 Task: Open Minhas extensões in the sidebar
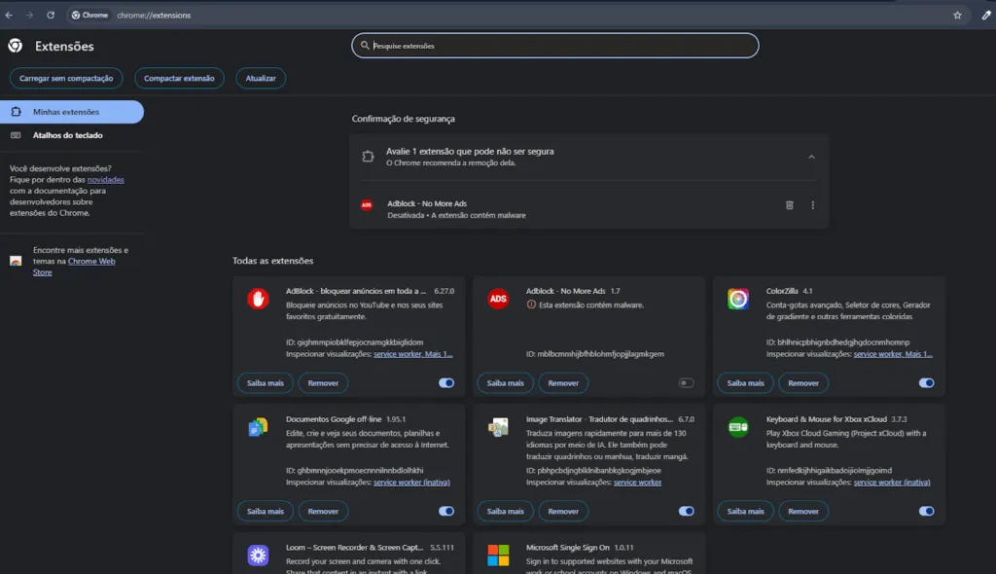click(x=72, y=112)
